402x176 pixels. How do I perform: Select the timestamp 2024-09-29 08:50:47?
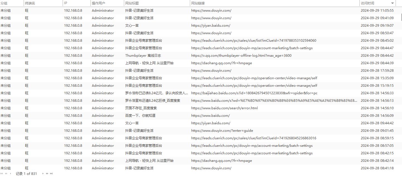coord(377,33)
